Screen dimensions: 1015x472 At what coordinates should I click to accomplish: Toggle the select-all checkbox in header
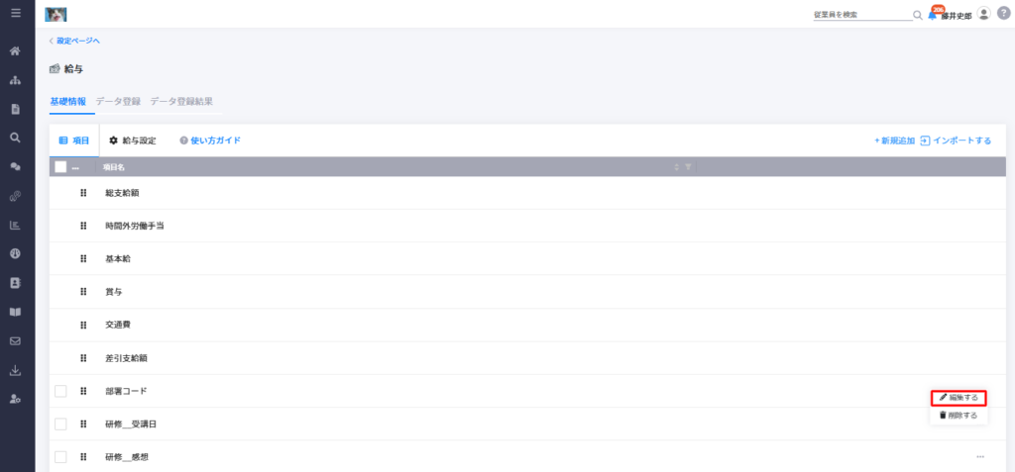point(60,167)
